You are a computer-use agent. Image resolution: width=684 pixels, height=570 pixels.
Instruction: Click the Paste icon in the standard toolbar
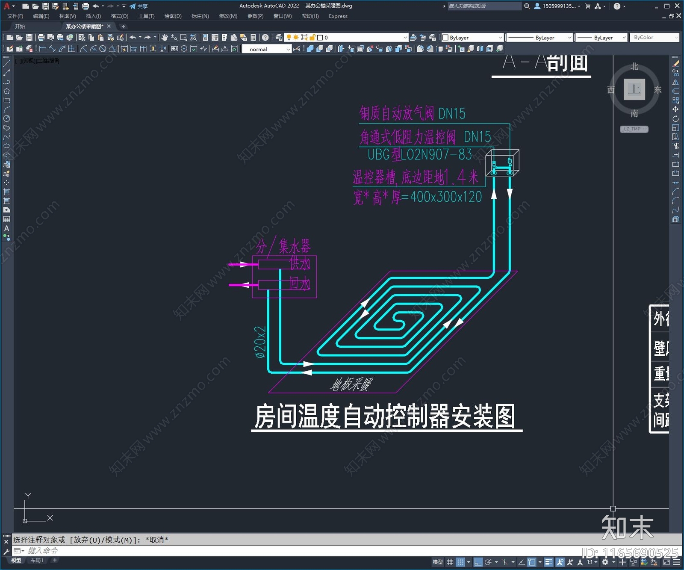pyautogui.click(x=100, y=38)
